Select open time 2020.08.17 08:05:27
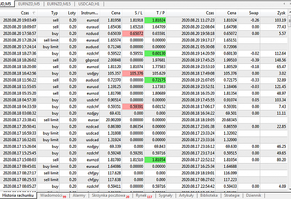Image resolution: width=291 pixels, height=199 pixels. pyautogui.click(x=20, y=186)
